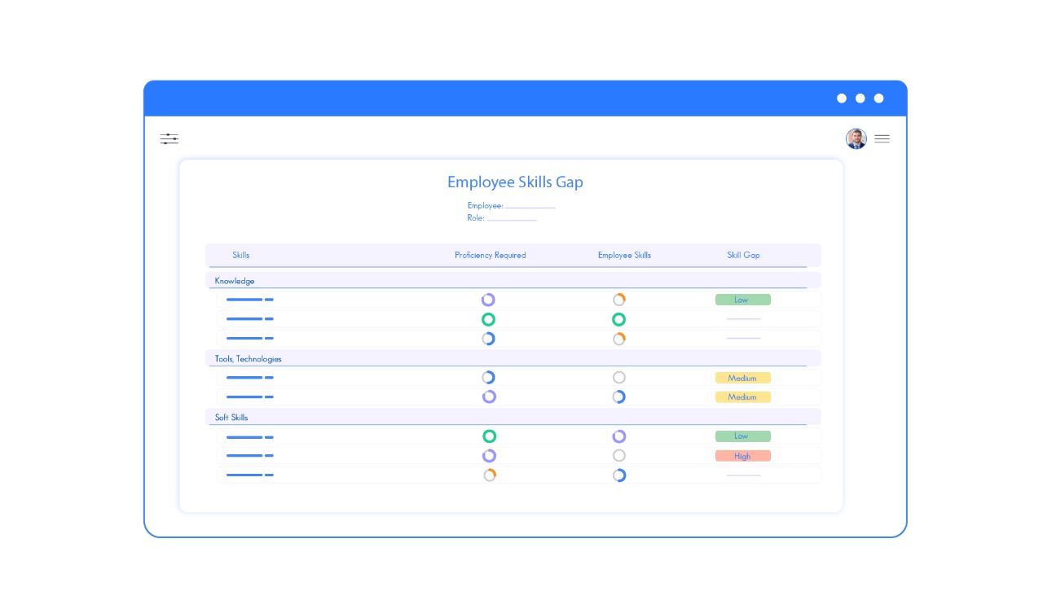This screenshot has width=1043, height=600.
Task: Switch to the Skill Gap column header
Action: click(x=742, y=255)
